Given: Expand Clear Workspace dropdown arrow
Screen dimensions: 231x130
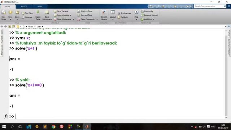Looking at the screenshot, I should tap(74, 19).
